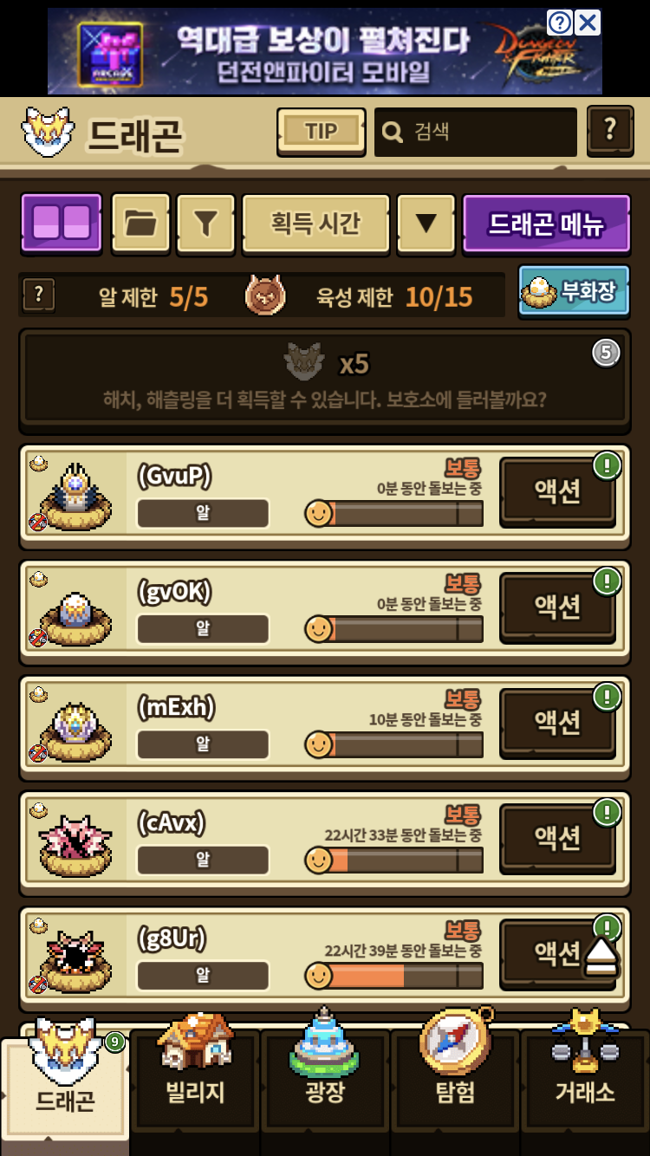This screenshot has width=650, height=1156.
Task: Click the help icon beside 알 제한
Action: (x=38, y=295)
